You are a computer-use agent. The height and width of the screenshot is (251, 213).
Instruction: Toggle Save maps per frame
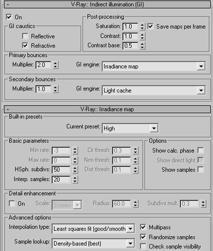(150, 26)
